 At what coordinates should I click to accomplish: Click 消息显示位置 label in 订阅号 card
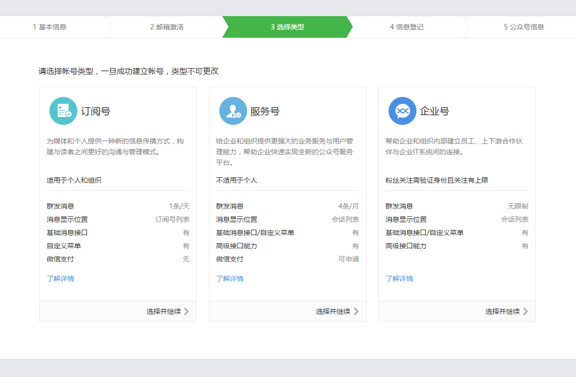(67, 219)
